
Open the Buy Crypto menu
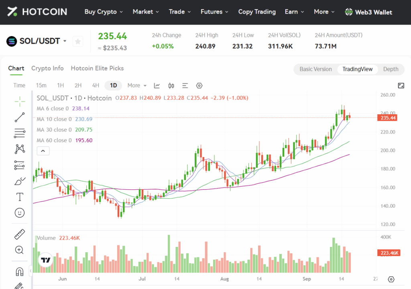(104, 12)
